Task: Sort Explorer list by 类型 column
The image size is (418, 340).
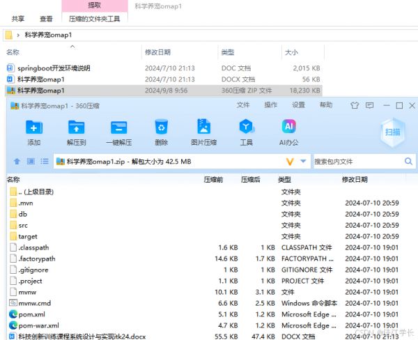Action: 228,52
